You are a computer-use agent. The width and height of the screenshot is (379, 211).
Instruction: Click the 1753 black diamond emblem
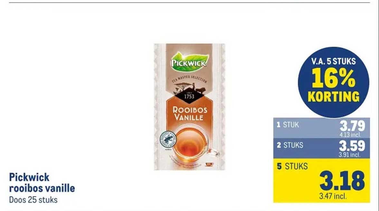click(x=189, y=96)
